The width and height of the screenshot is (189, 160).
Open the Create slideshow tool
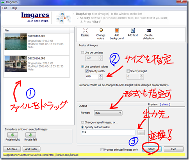point(149,31)
